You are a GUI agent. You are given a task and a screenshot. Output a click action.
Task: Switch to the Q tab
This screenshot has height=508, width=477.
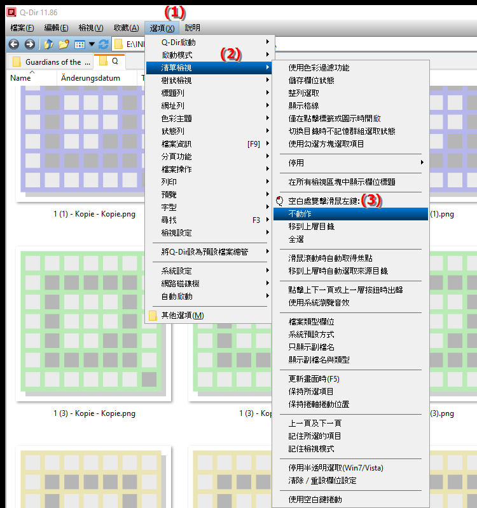[109, 61]
